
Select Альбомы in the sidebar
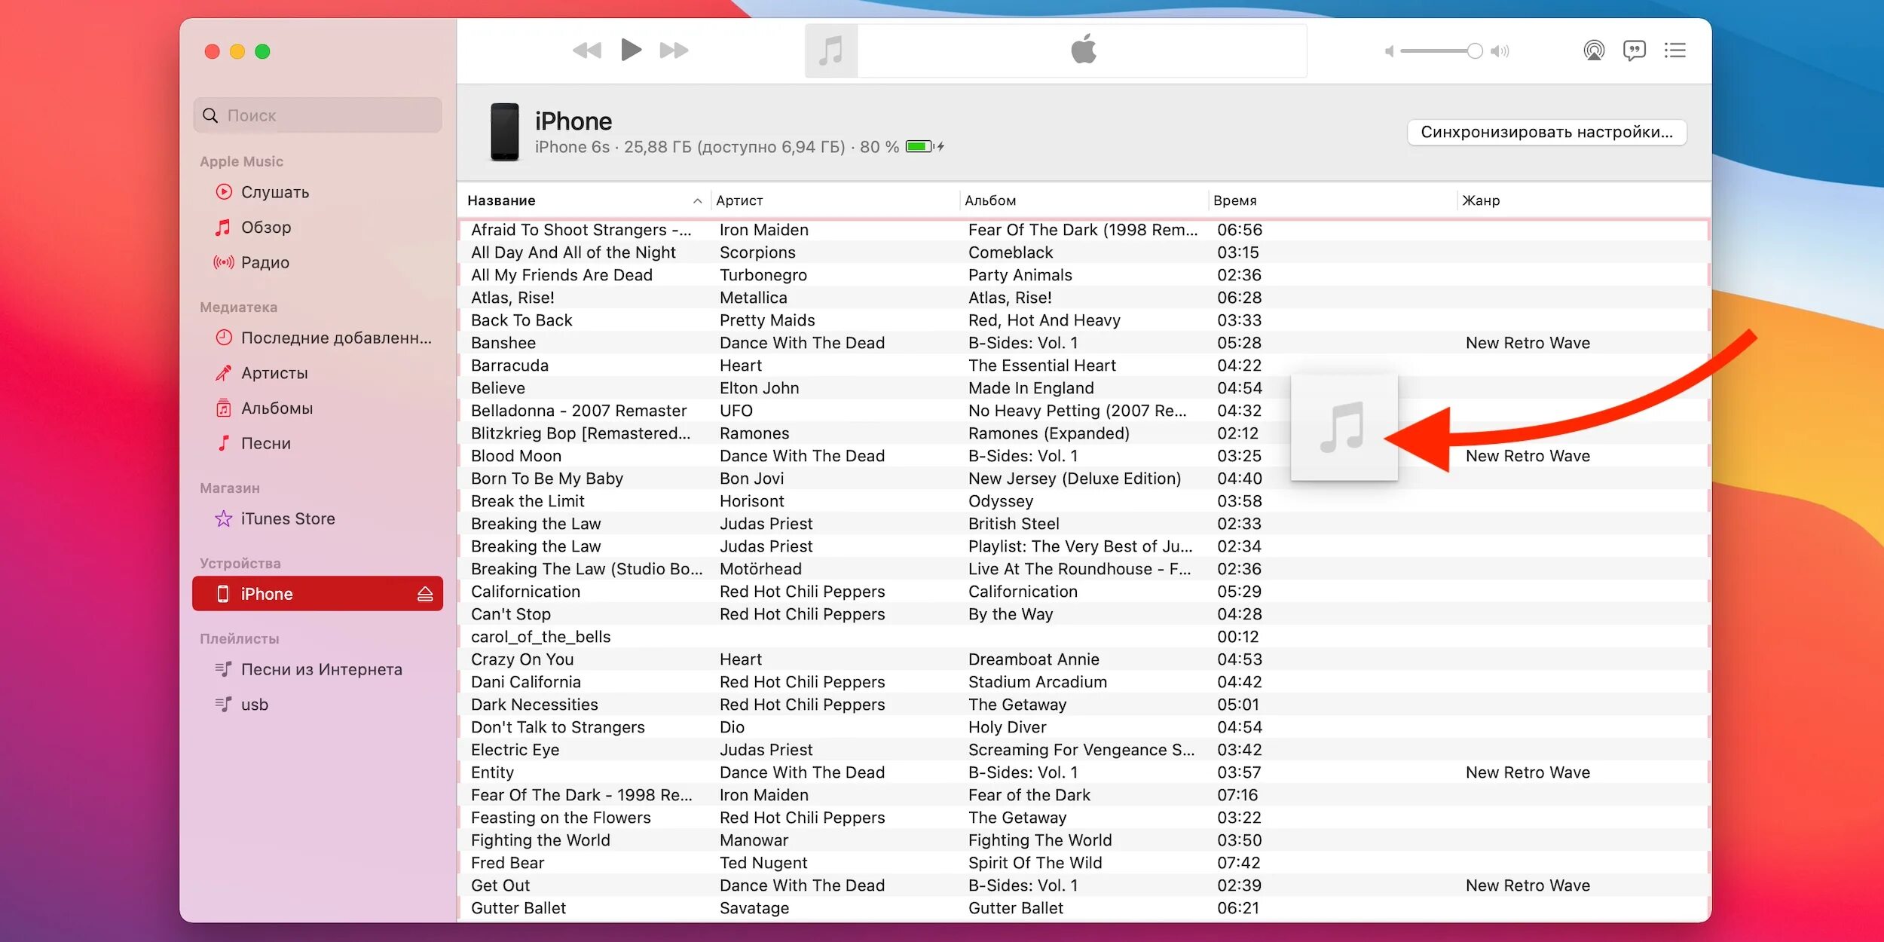click(277, 408)
